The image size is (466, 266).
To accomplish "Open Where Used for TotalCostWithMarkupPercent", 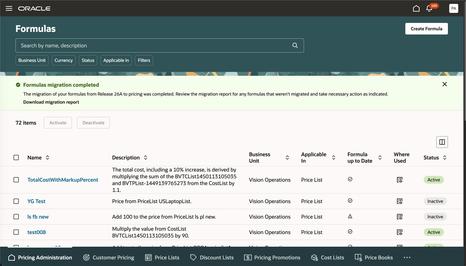I will [x=399, y=180].
